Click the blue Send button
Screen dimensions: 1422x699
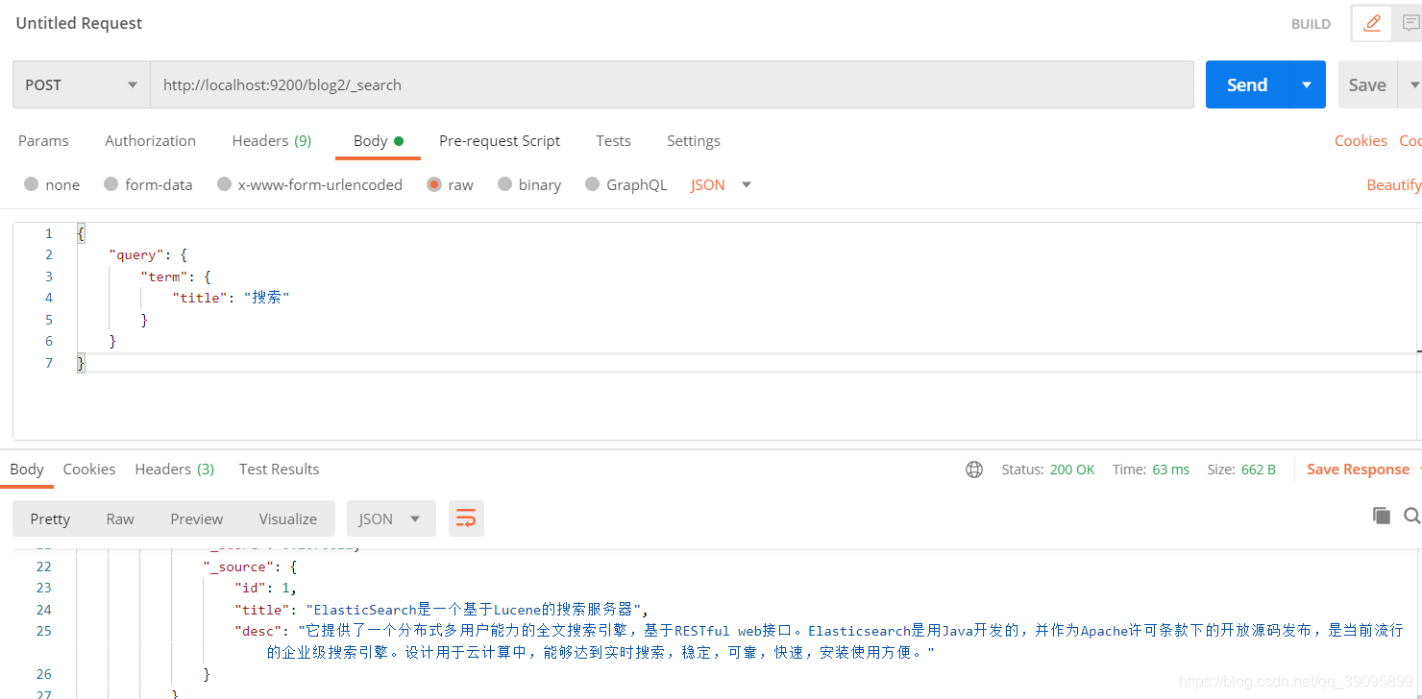[1247, 84]
